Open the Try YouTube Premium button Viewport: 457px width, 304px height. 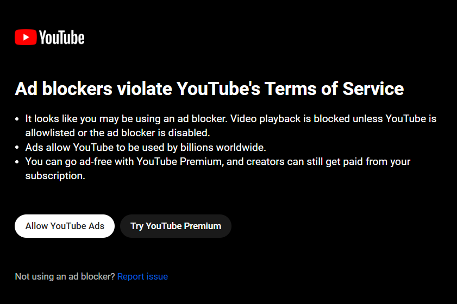coord(176,226)
